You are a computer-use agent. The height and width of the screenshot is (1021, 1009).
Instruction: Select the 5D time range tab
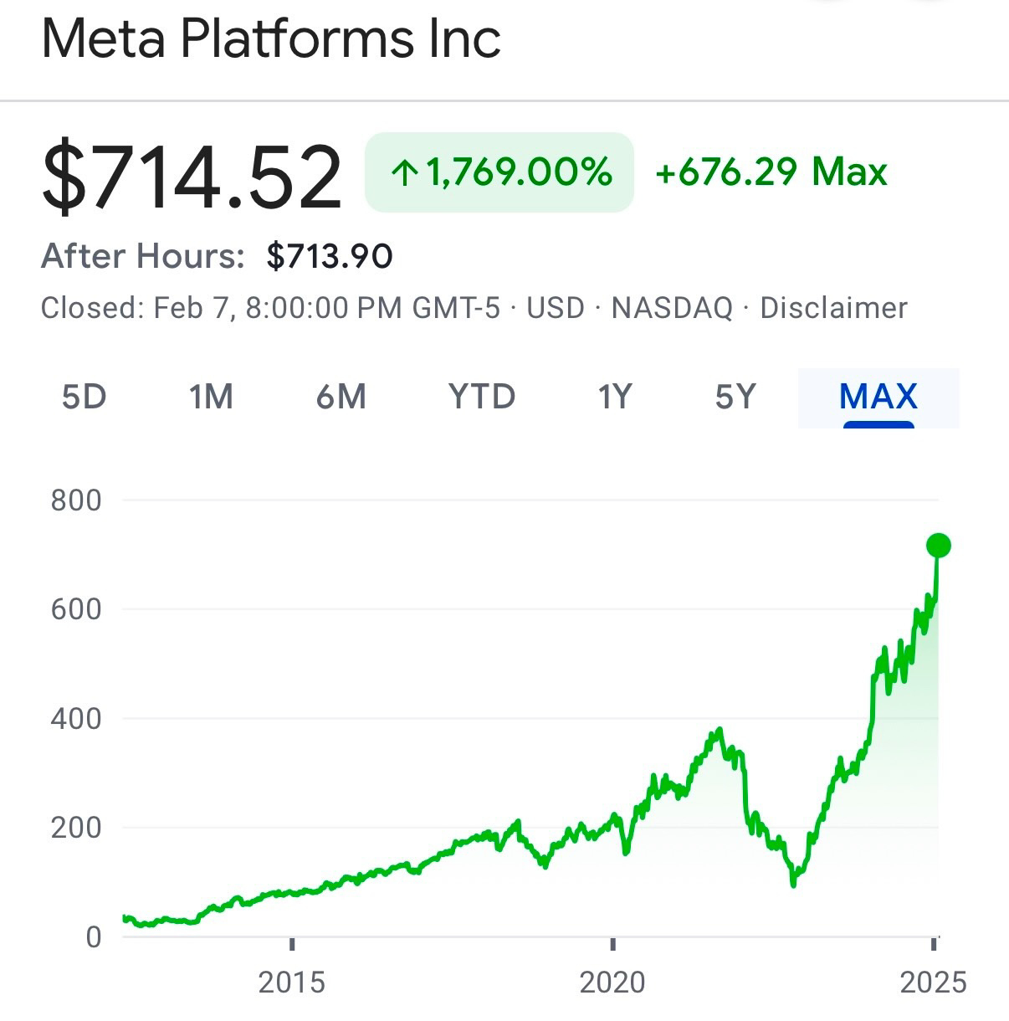click(x=84, y=397)
